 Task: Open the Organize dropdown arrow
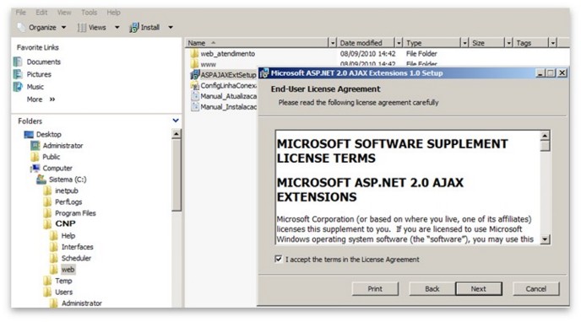coord(63,27)
